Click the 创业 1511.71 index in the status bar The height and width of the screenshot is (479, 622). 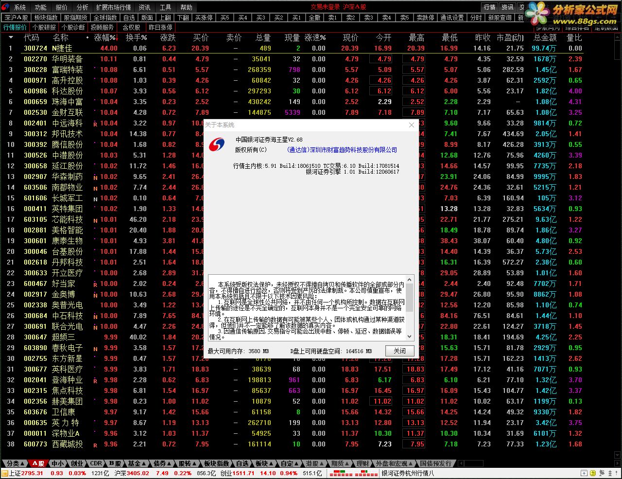(238, 473)
